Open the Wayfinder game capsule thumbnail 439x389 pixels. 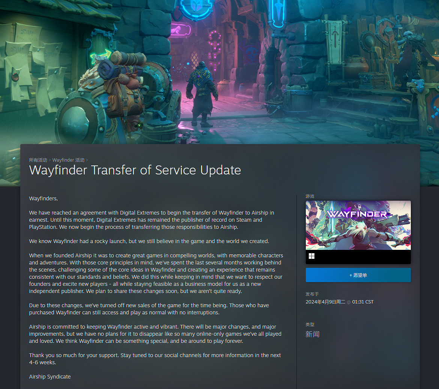pyautogui.click(x=358, y=225)
